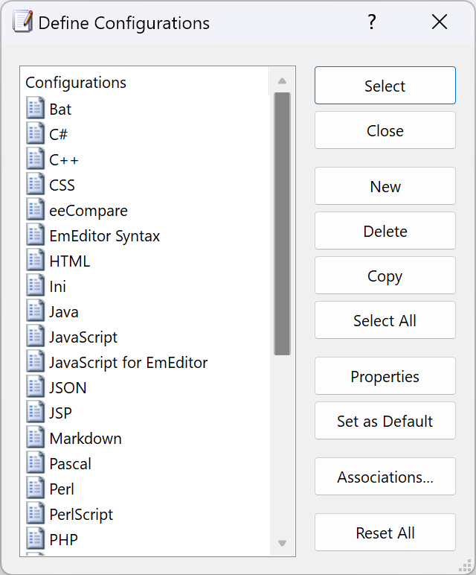Select the JSP entry text
The height and width of the screenshot is (575, 476).
pyautogui.click(x=61, y=413)
